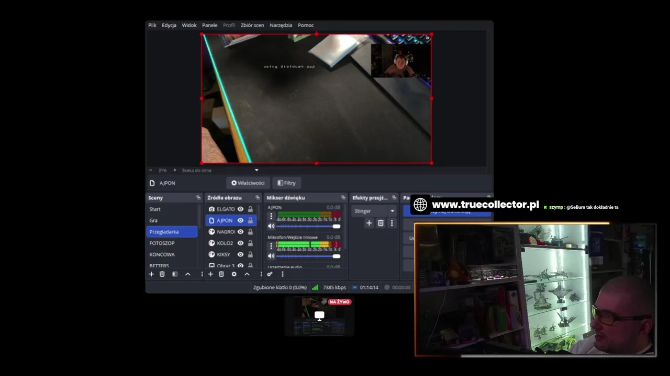The image size is (670, 376).
Task: Click the Zgubione klatki 0 (0.0%) status text
Action: tap(280, 287)
